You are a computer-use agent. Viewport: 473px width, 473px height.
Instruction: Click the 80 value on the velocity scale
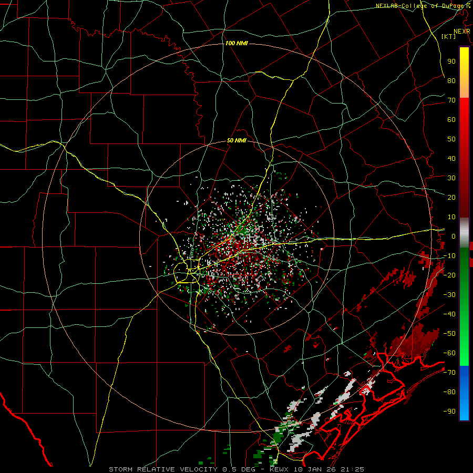pos(451,80)
